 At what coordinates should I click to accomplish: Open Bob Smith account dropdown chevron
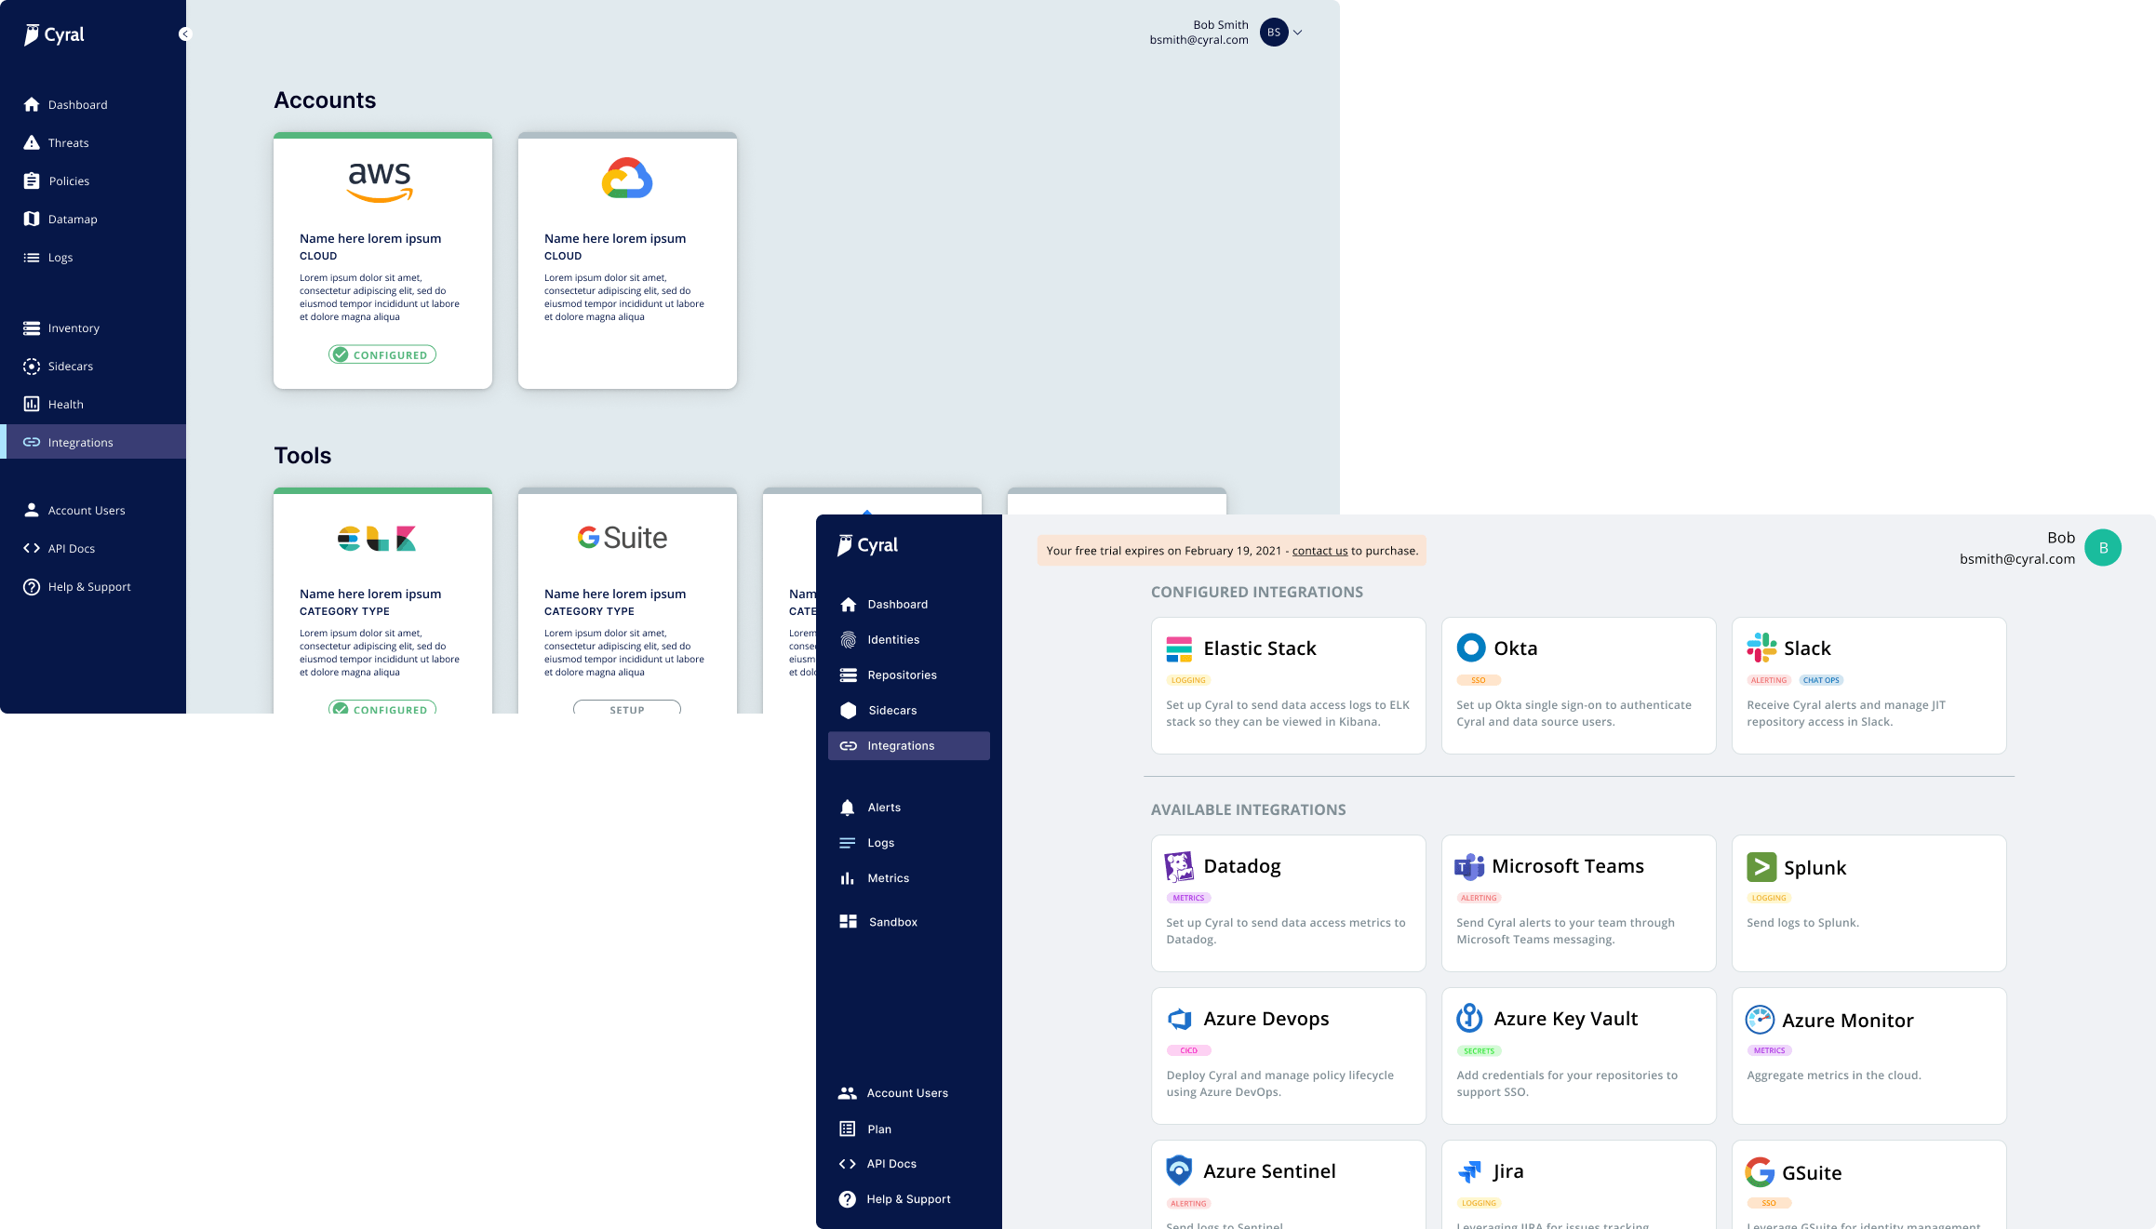[x=1298, y=33]
